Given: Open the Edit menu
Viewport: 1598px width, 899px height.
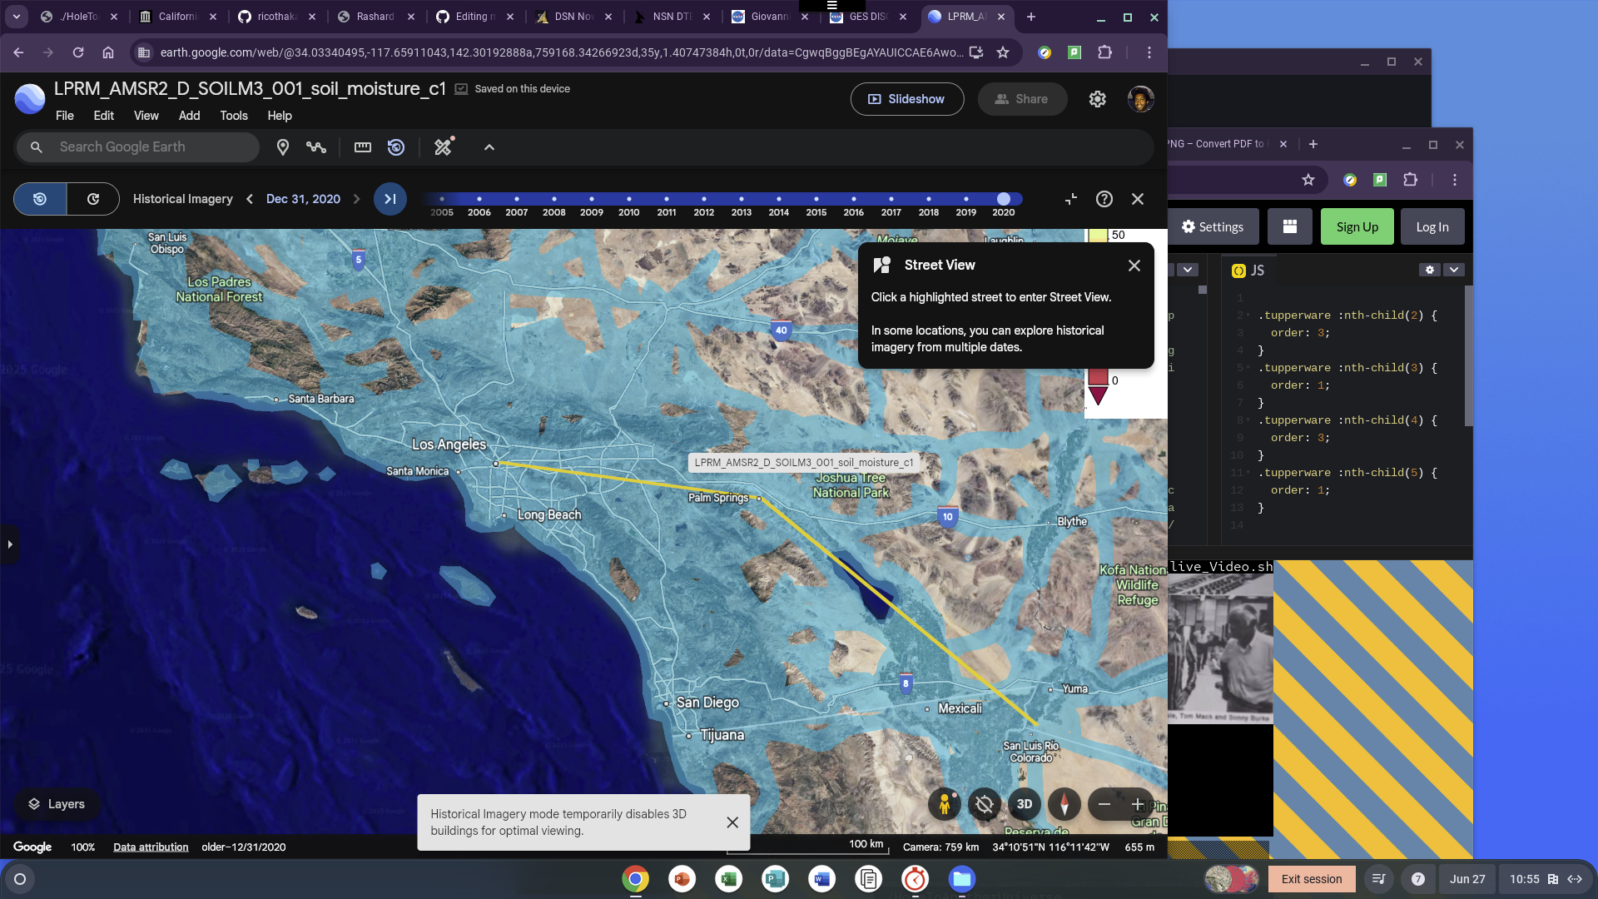Looking at the screenshot, I should point(104,116).
